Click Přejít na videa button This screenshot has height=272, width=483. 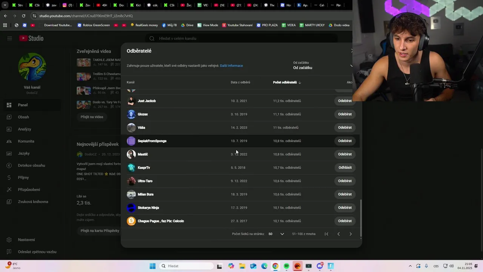92,117
